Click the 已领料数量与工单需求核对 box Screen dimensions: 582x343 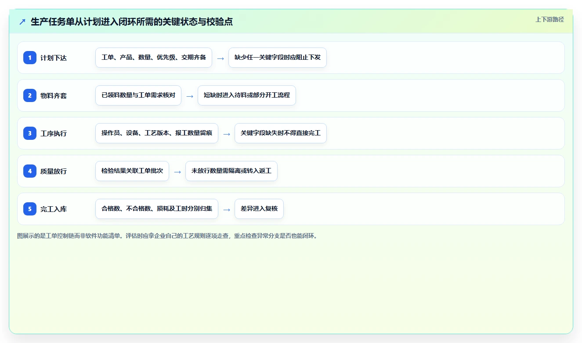pyautogui.click(x=138, y=95)
